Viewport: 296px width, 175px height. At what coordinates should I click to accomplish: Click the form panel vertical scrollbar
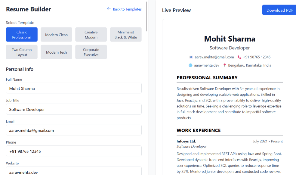click(x=147, y=17)
